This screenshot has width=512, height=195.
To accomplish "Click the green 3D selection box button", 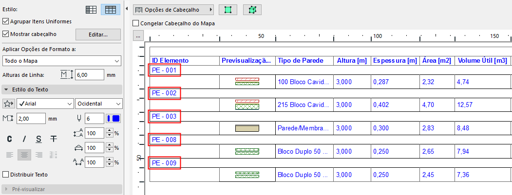I will tap(252, 10).
